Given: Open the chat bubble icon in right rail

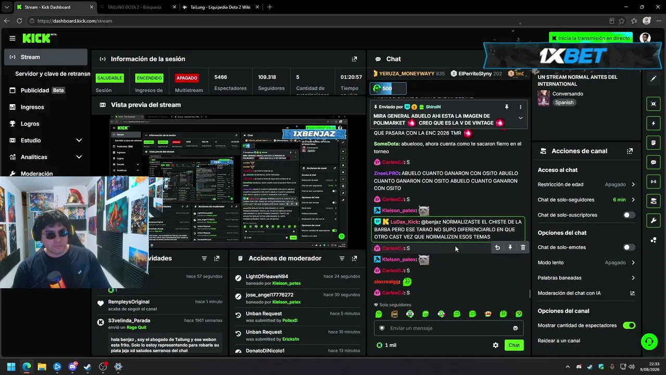Looking at the screenshot, I should [x=654, y=162].
